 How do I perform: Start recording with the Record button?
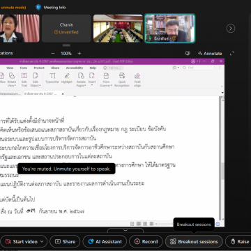tap(146, 241)
